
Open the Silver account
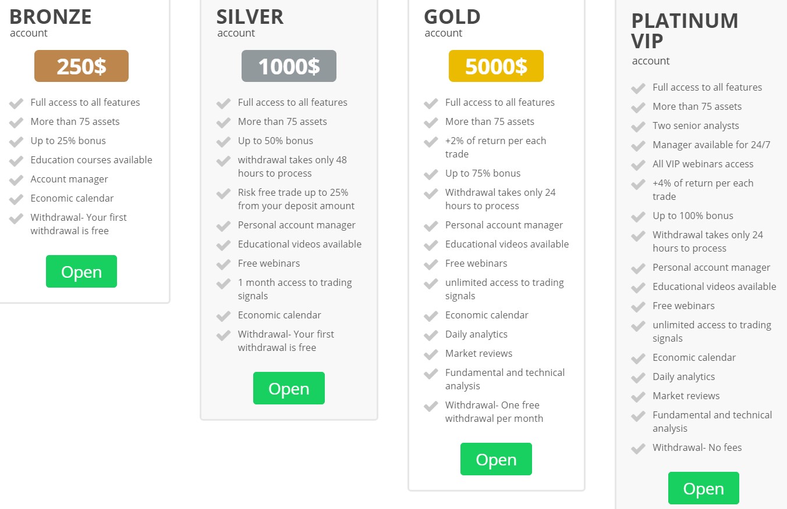point(289,388)
